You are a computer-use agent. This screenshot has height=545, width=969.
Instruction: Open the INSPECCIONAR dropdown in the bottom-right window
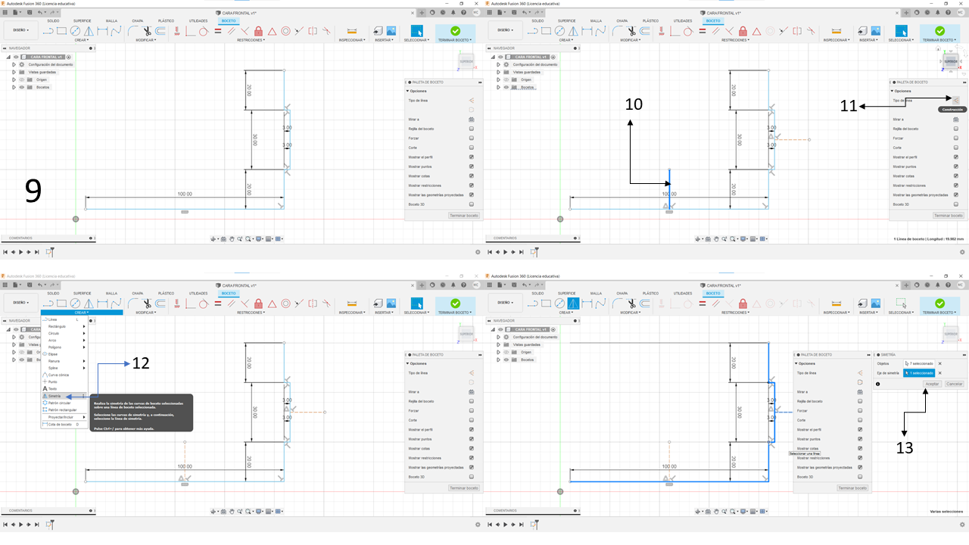pos(837,312)
